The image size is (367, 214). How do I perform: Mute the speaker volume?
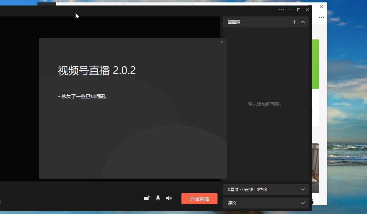pyautogui.click(x=169, y=198)
